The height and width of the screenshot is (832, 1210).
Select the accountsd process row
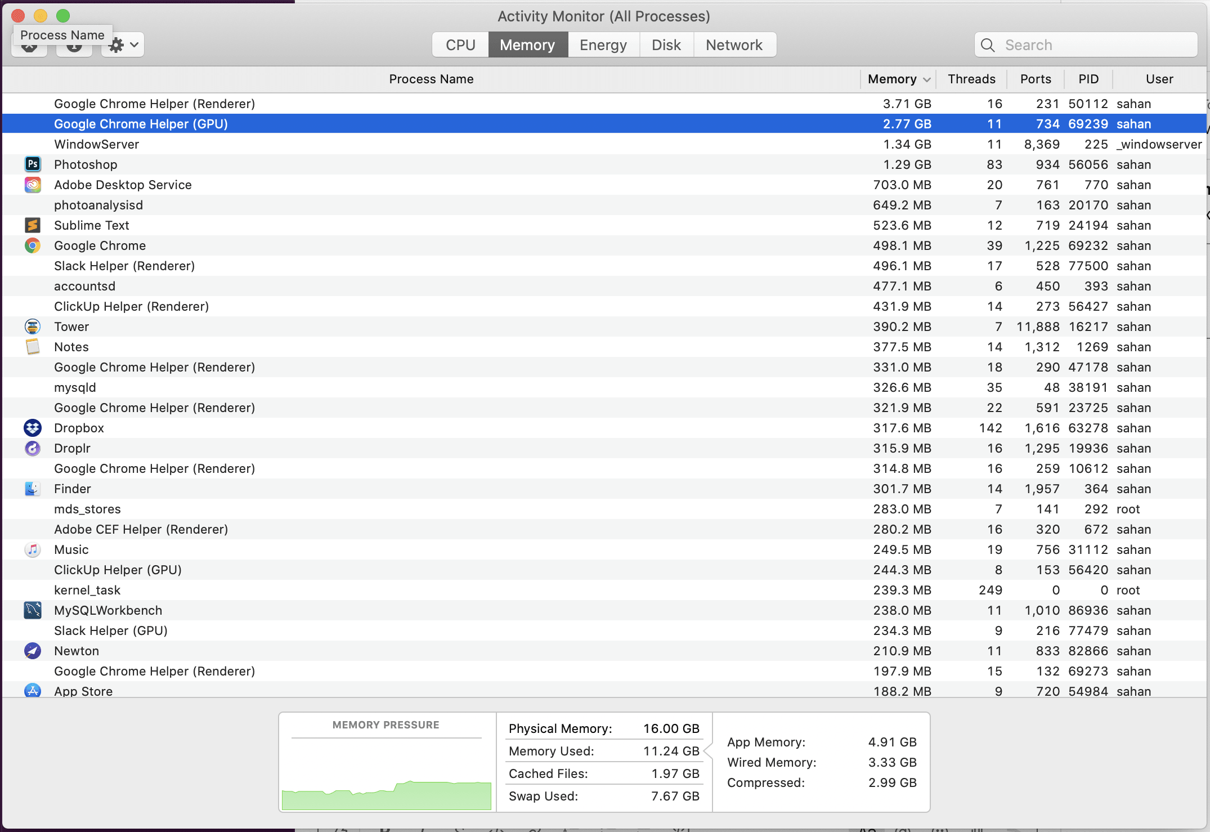pos(604,286)
